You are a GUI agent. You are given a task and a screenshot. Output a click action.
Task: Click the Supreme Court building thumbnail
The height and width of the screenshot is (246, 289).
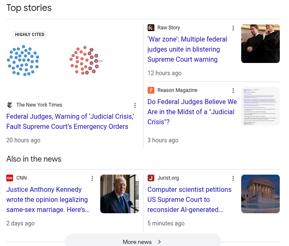pos(260,194)
